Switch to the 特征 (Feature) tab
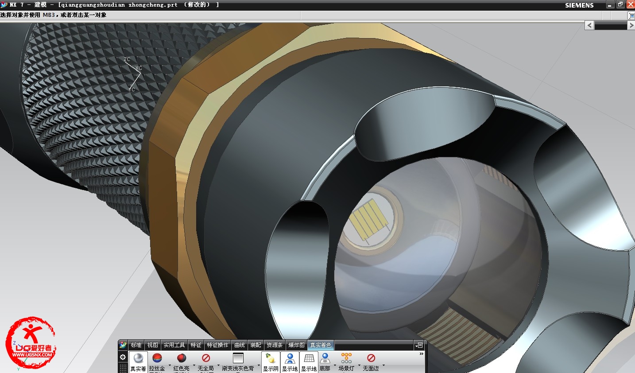Viewport: 635px width, 373px height. pyautogui.click(x=196, y=345)
